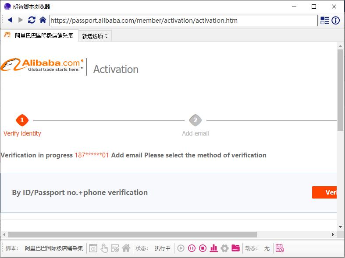Click masked phone number 187******01

click(92, 155)
